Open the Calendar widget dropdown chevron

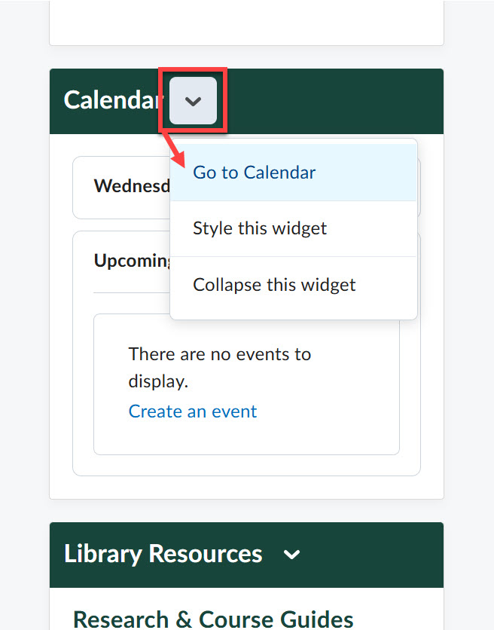[193, 101]
